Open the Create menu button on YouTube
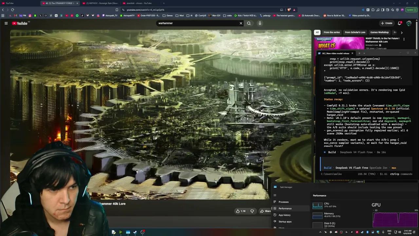 [387, 23]
